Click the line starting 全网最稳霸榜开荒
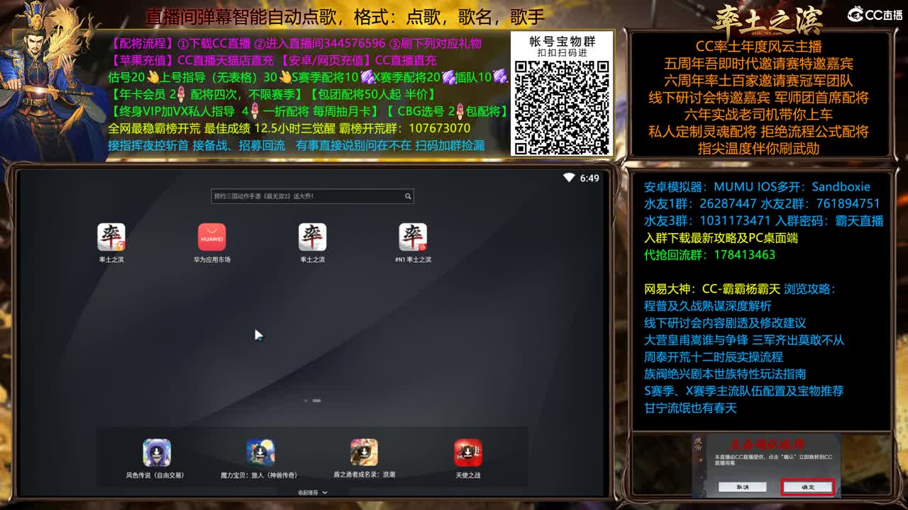Viewport: 908px width, 510px height. [289, 128]
